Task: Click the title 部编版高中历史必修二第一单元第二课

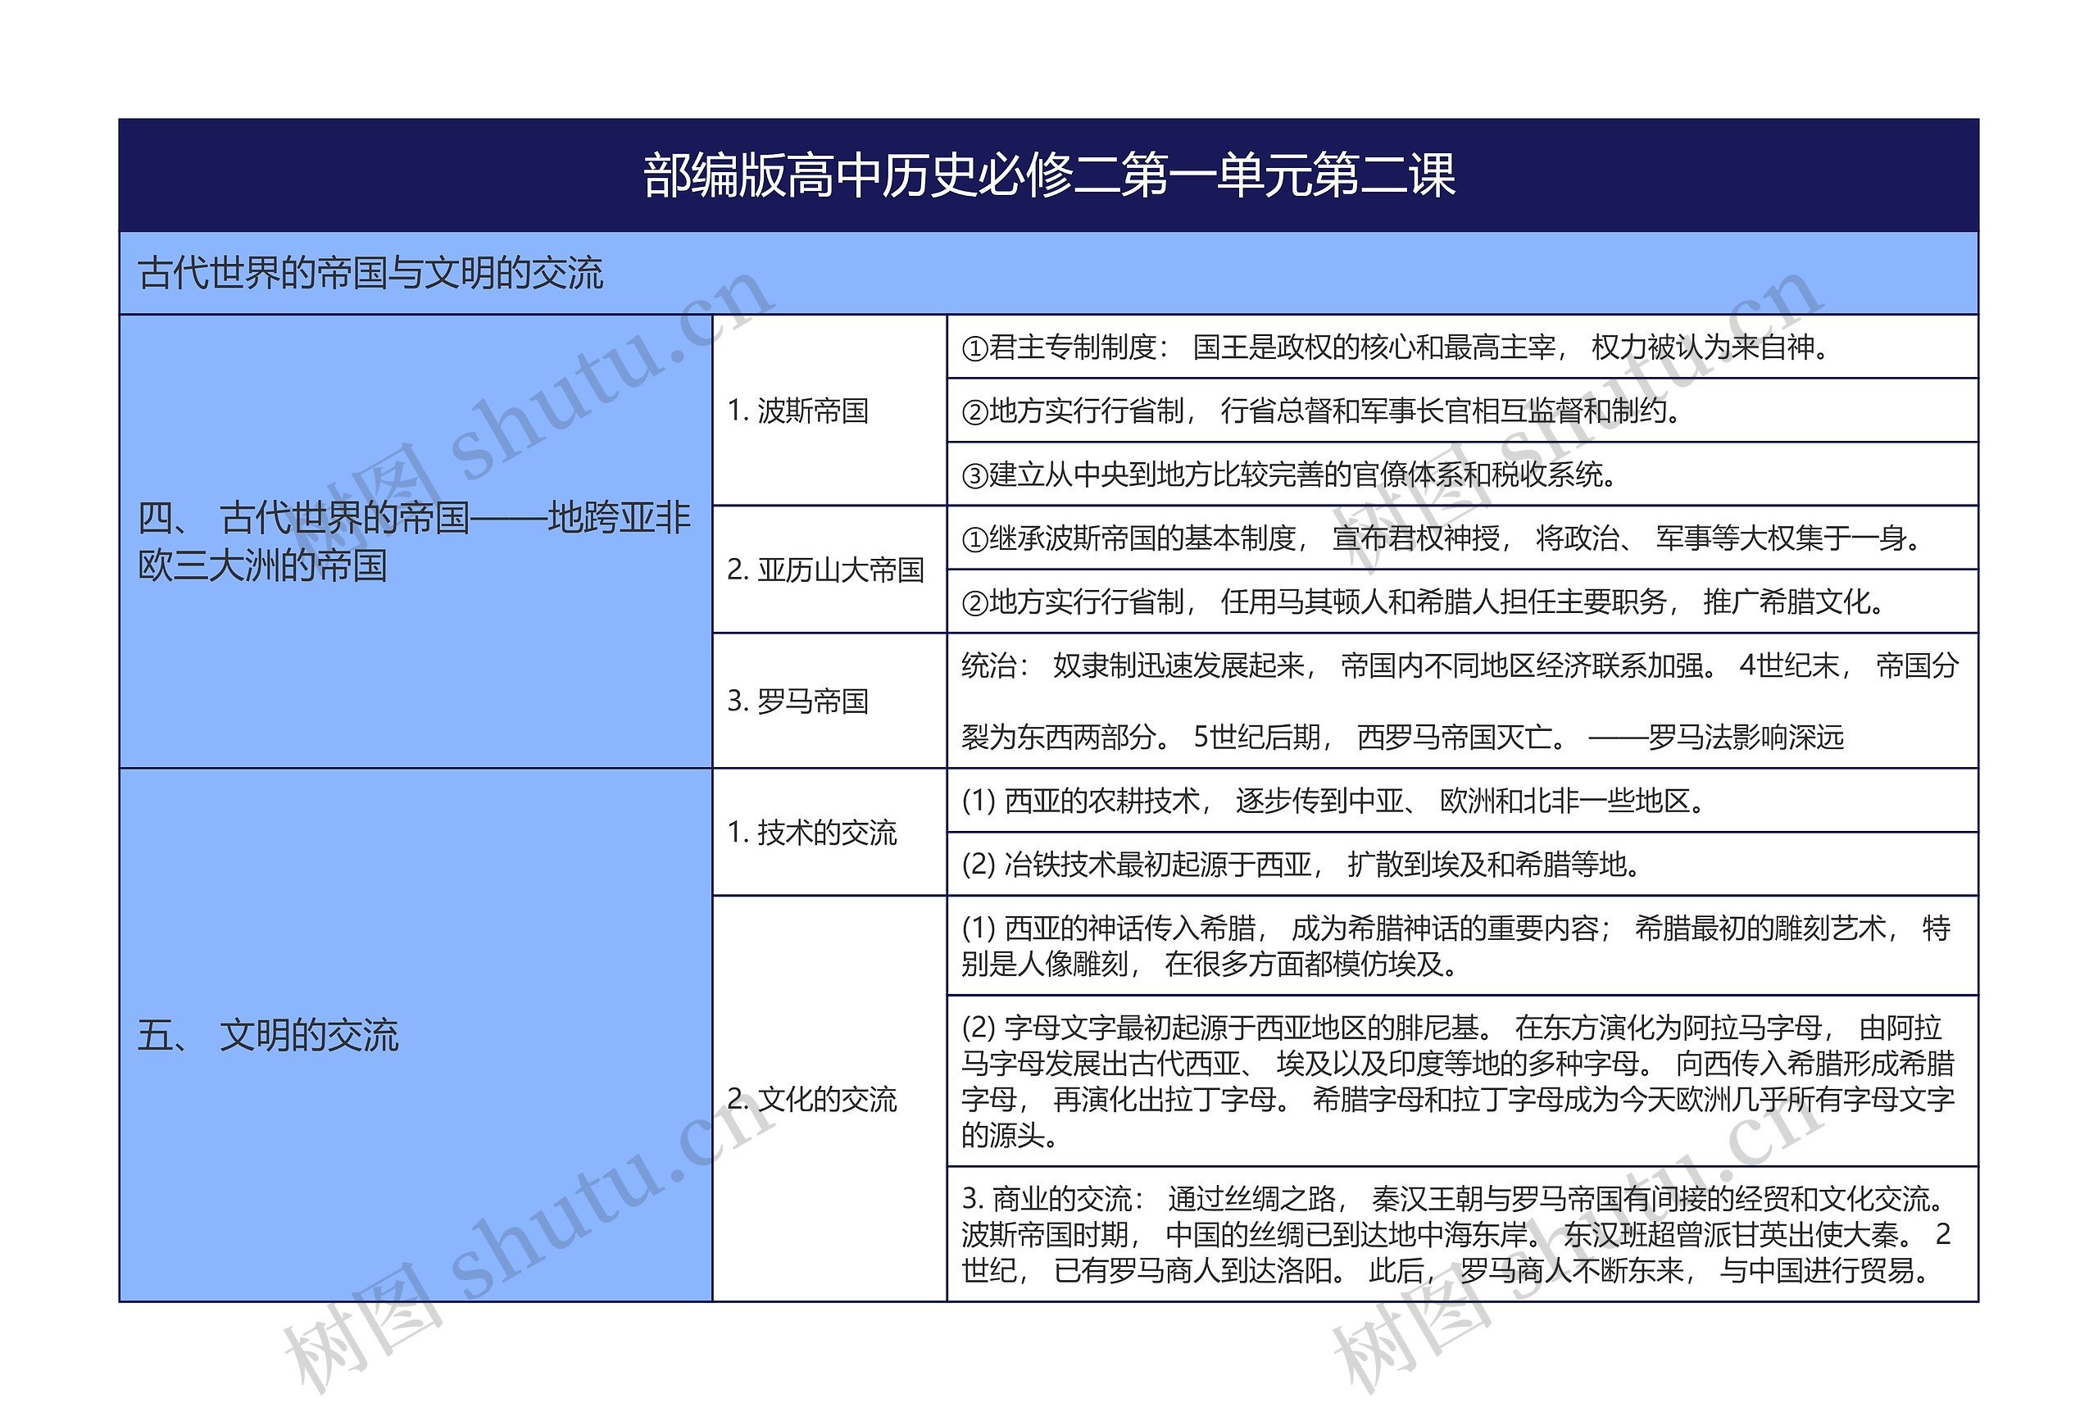Action: tap(1048, 175)
